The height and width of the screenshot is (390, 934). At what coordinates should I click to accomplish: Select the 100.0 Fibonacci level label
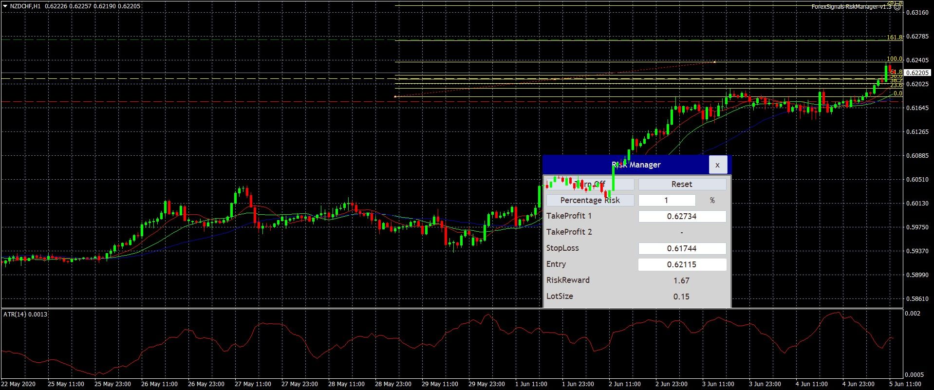(894, 59)
